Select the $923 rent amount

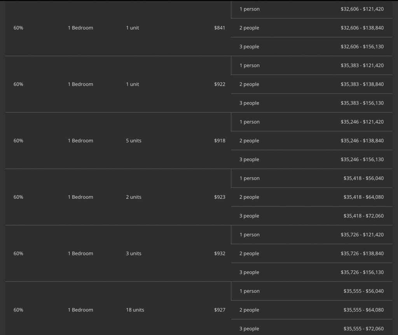(219, 197)
